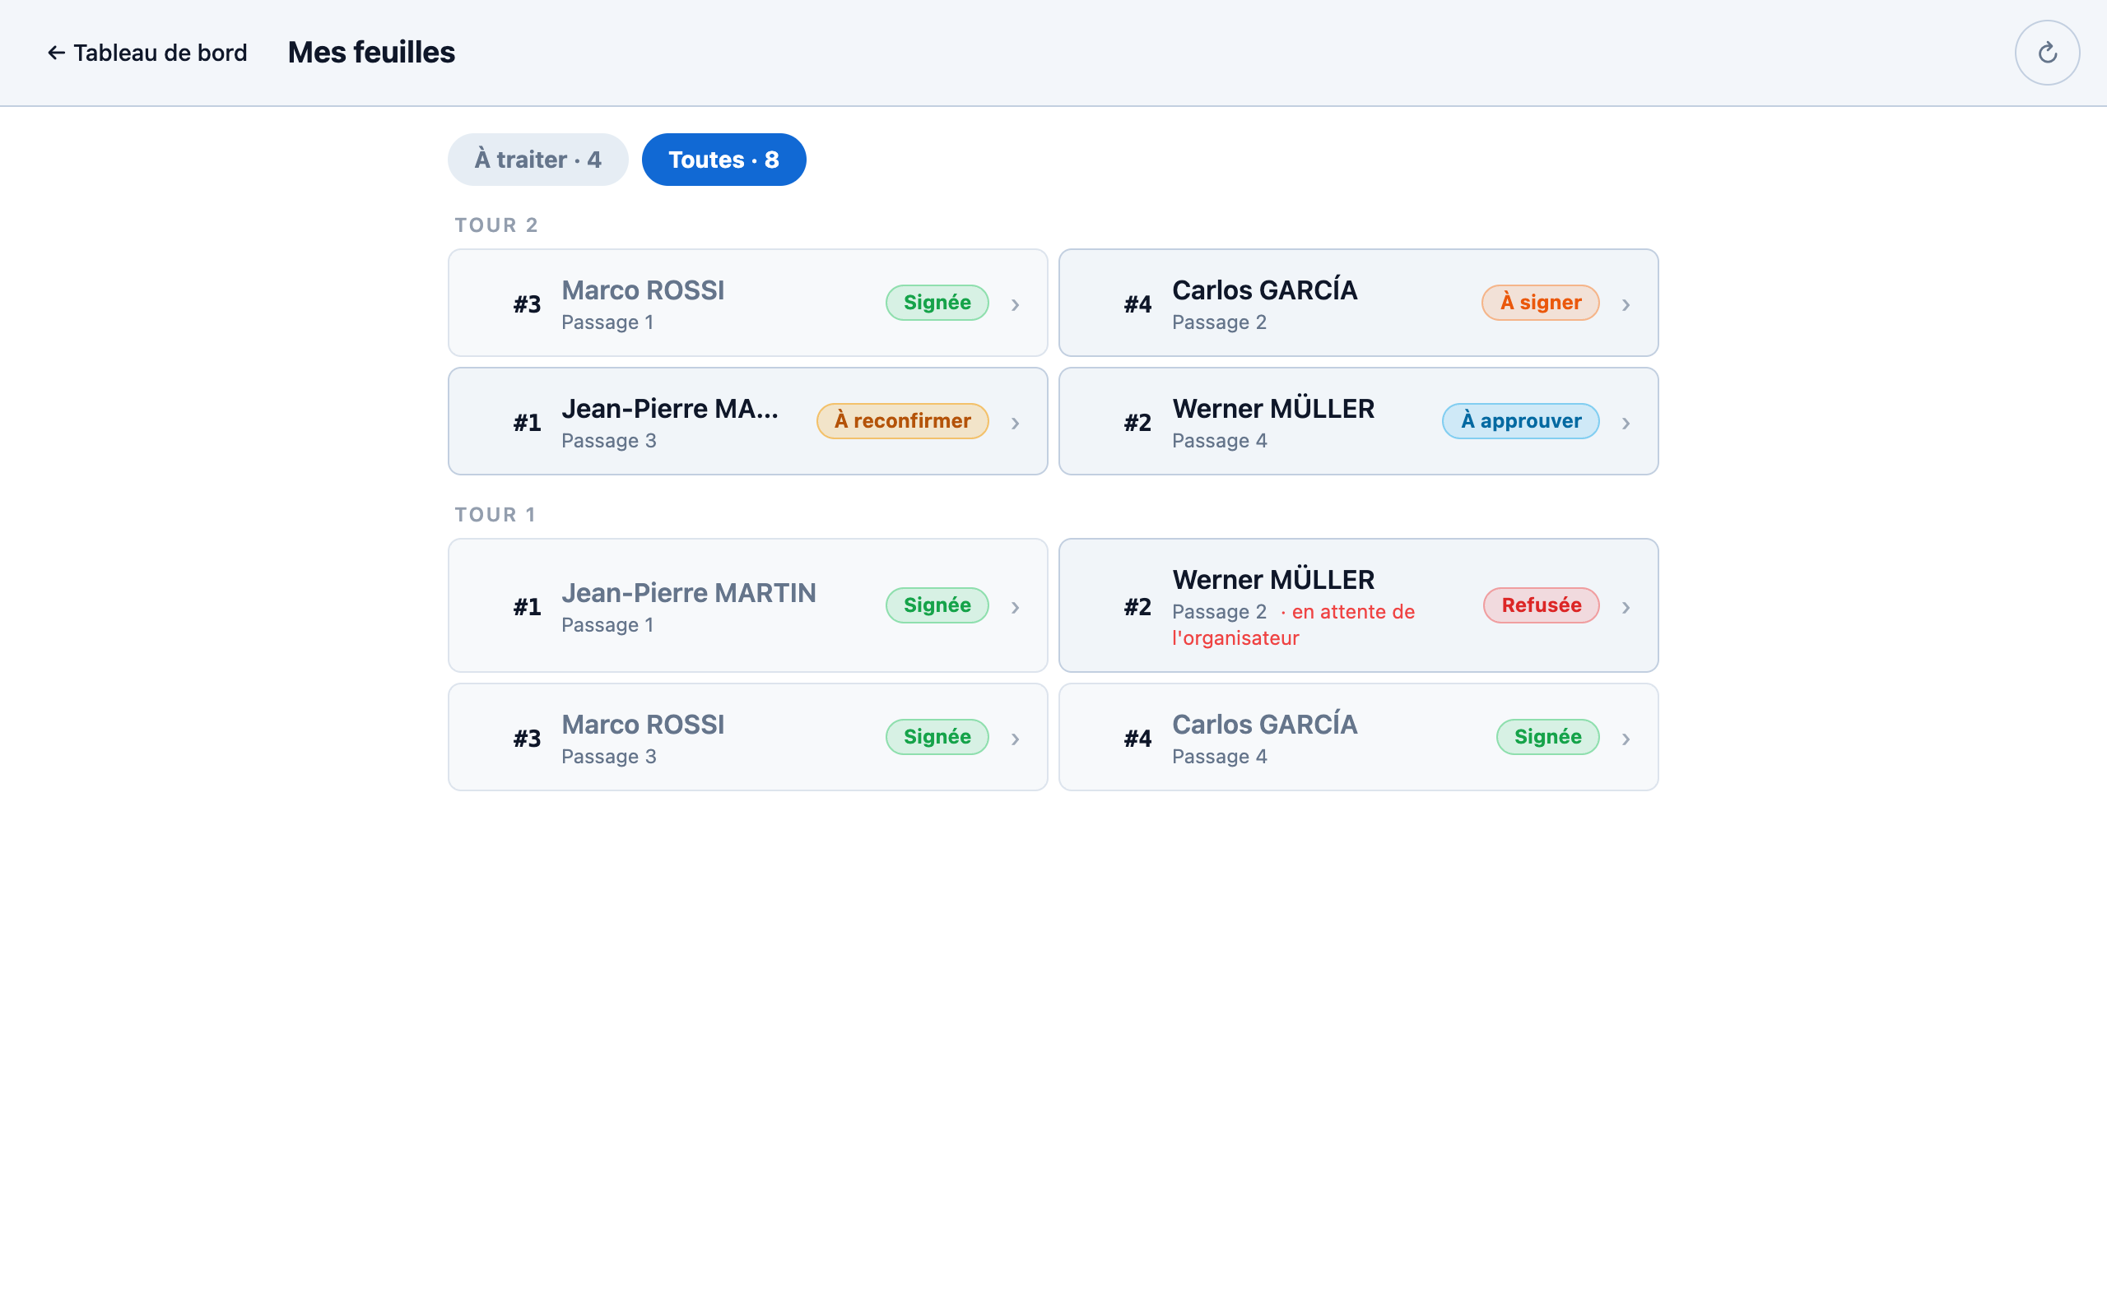Open chevron on À approuver card
This screenshot has width=2107, height=1316.
[x=1626, y=423]
